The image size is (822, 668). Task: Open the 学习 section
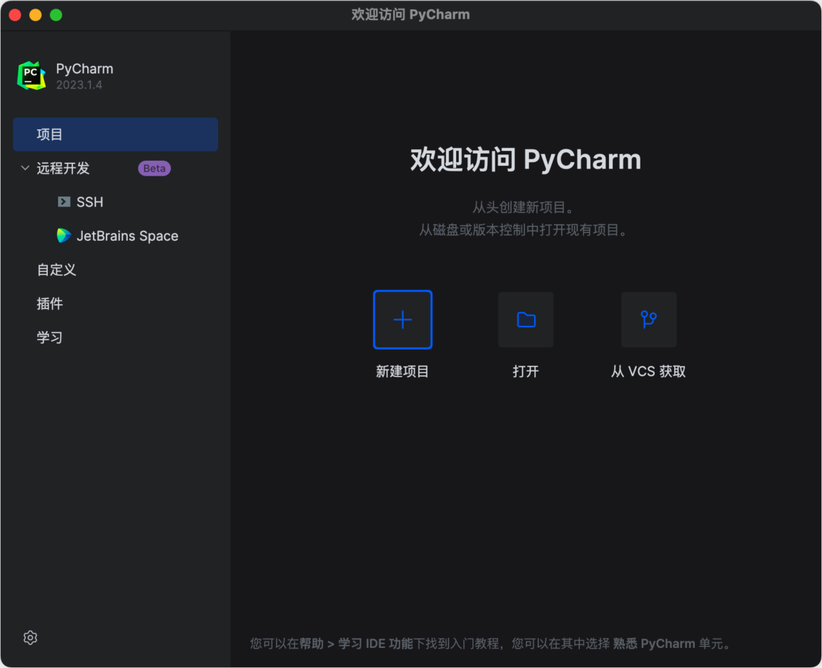(x=49, y=337)
